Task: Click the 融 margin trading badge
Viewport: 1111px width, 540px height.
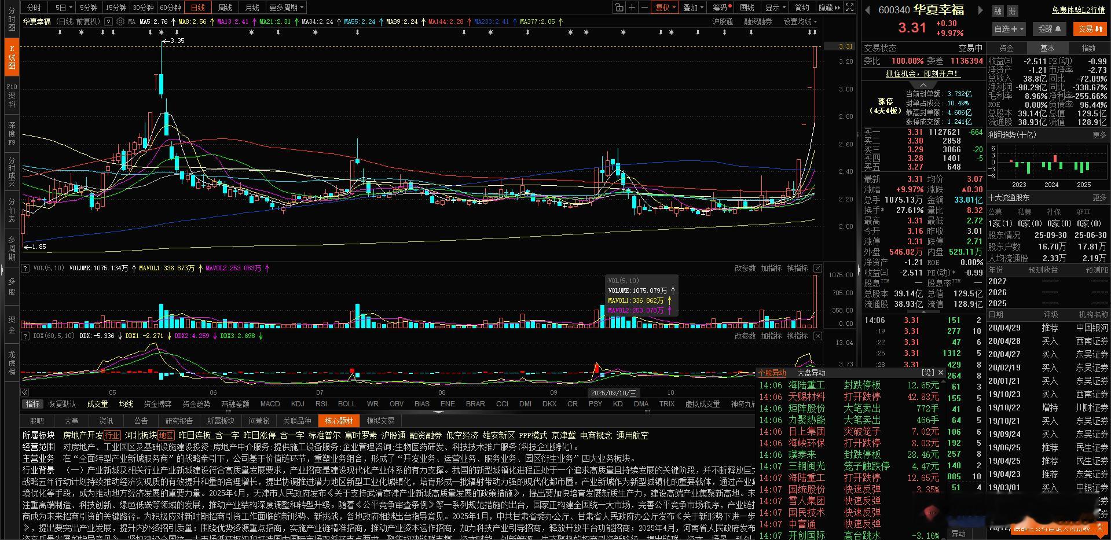Action: [998, 11]
